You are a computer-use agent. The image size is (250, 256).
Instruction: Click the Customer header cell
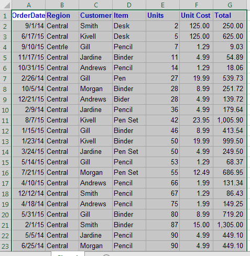[x=96, y=16]
